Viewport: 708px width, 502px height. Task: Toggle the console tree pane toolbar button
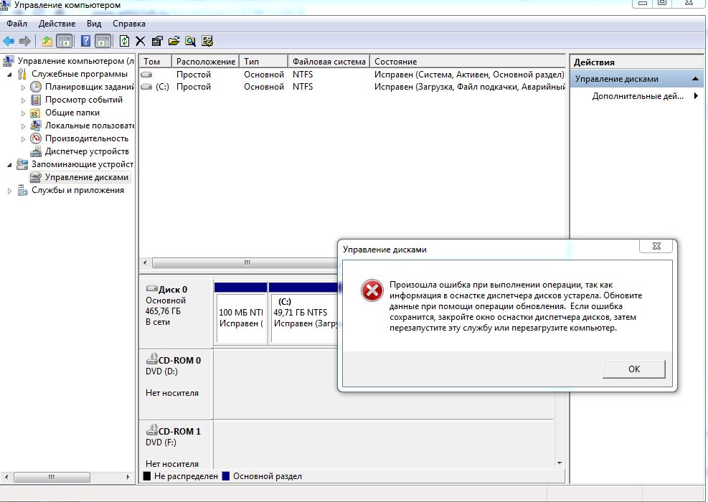coord(64,41)
